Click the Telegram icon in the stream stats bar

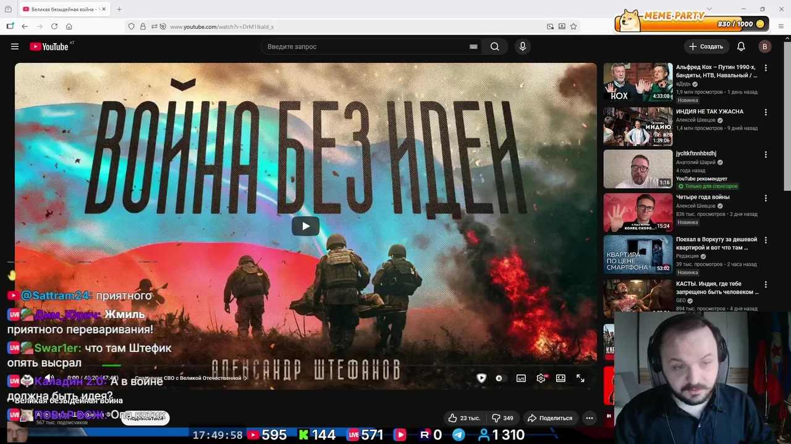459,435
